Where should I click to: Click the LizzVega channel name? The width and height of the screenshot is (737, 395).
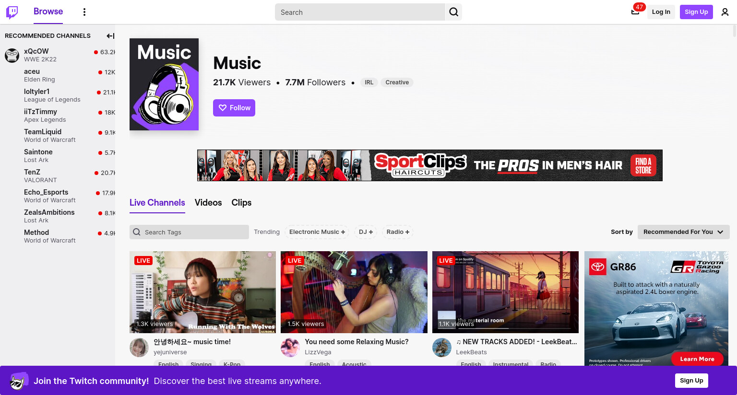pyautogui.click(x=318, y=352)
